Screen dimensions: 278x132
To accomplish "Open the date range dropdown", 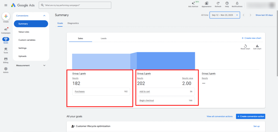I will coord(225,15).
